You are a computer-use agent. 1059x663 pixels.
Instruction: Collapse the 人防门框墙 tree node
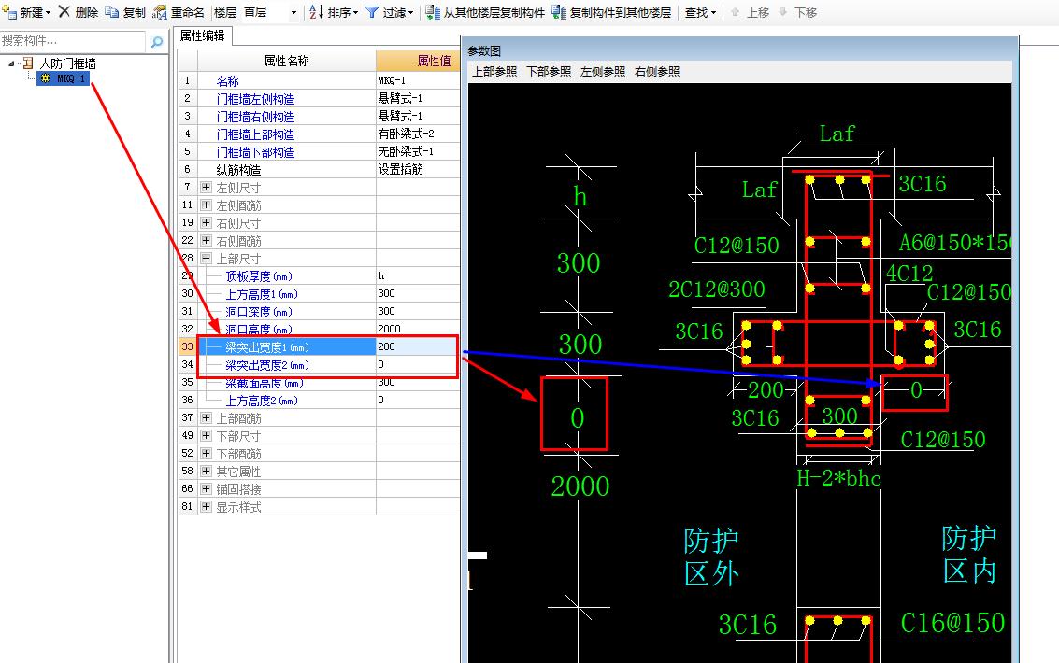[x=11, y=63]
